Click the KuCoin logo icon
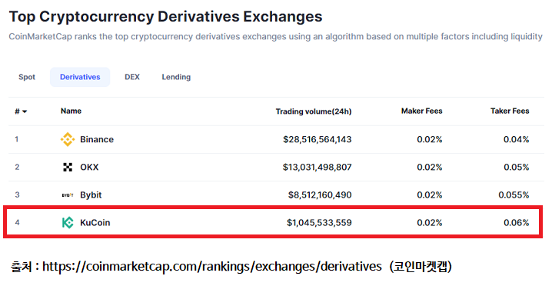Screen dimensions: 552x286 click(67, 223)
